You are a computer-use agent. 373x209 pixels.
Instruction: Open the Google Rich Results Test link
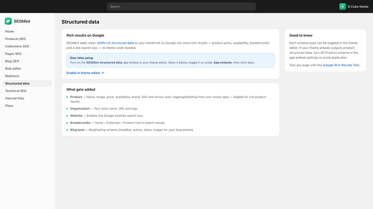[x=341, y=65]
